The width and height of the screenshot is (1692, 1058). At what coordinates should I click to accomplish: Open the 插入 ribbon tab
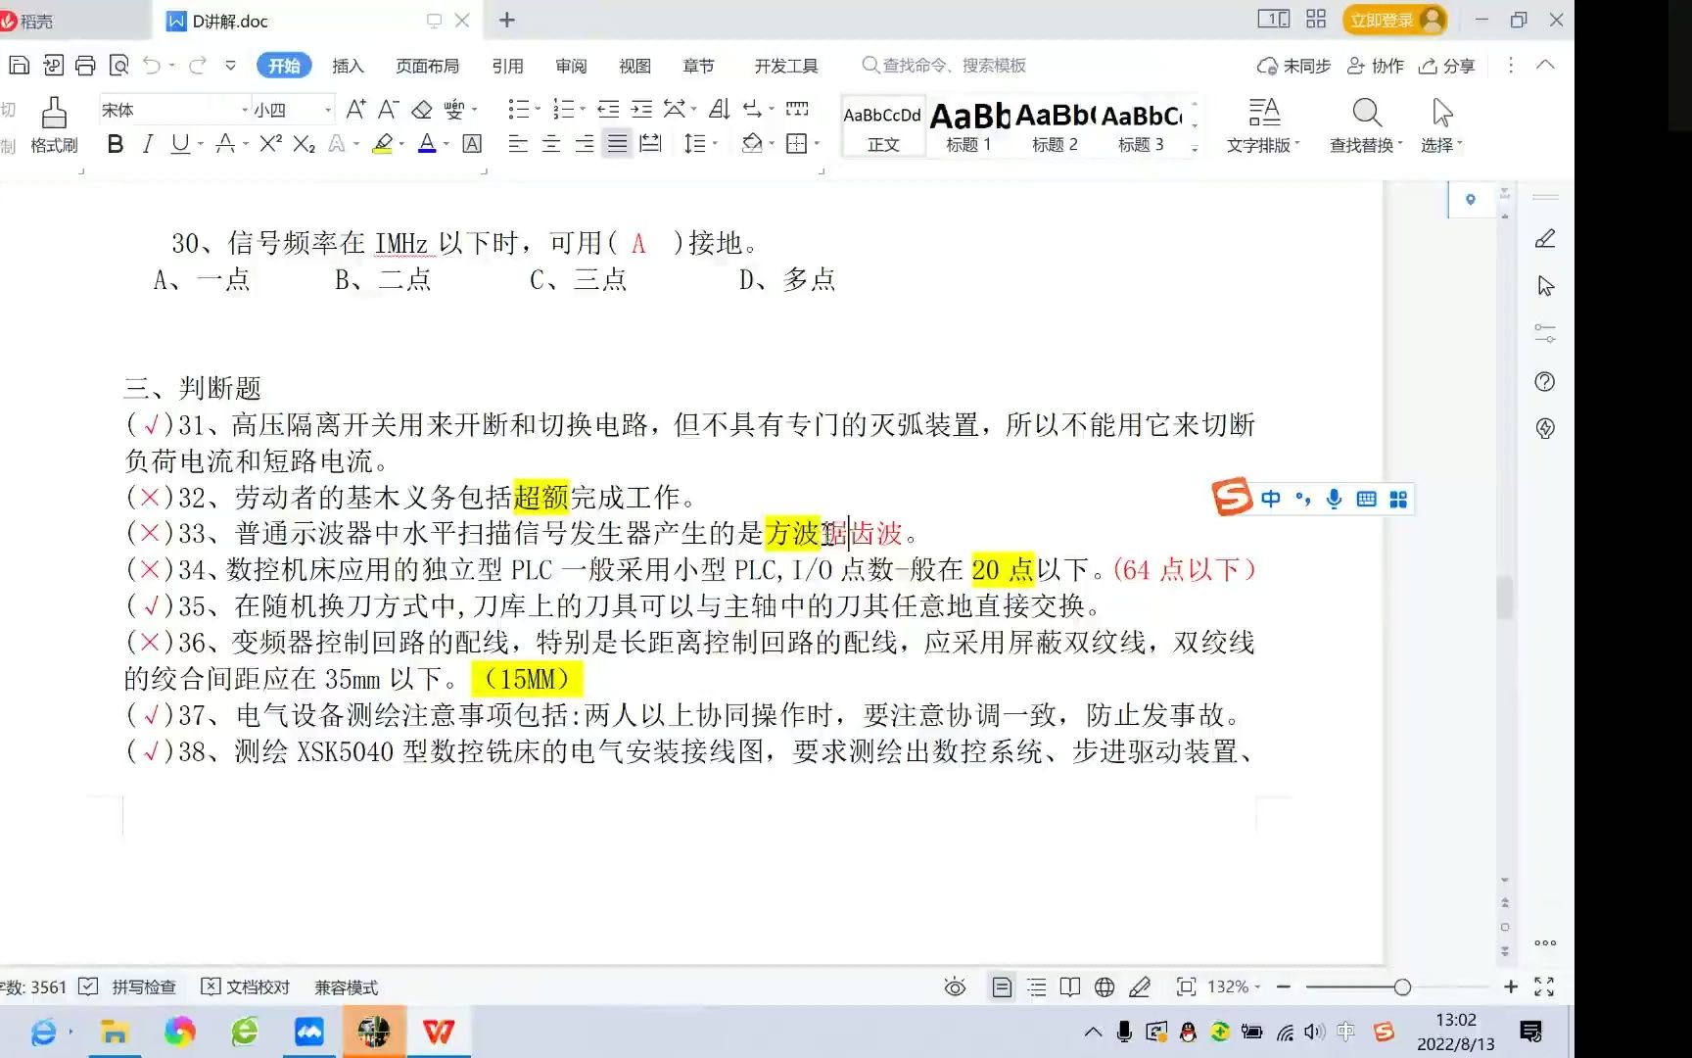click(348, 66)
